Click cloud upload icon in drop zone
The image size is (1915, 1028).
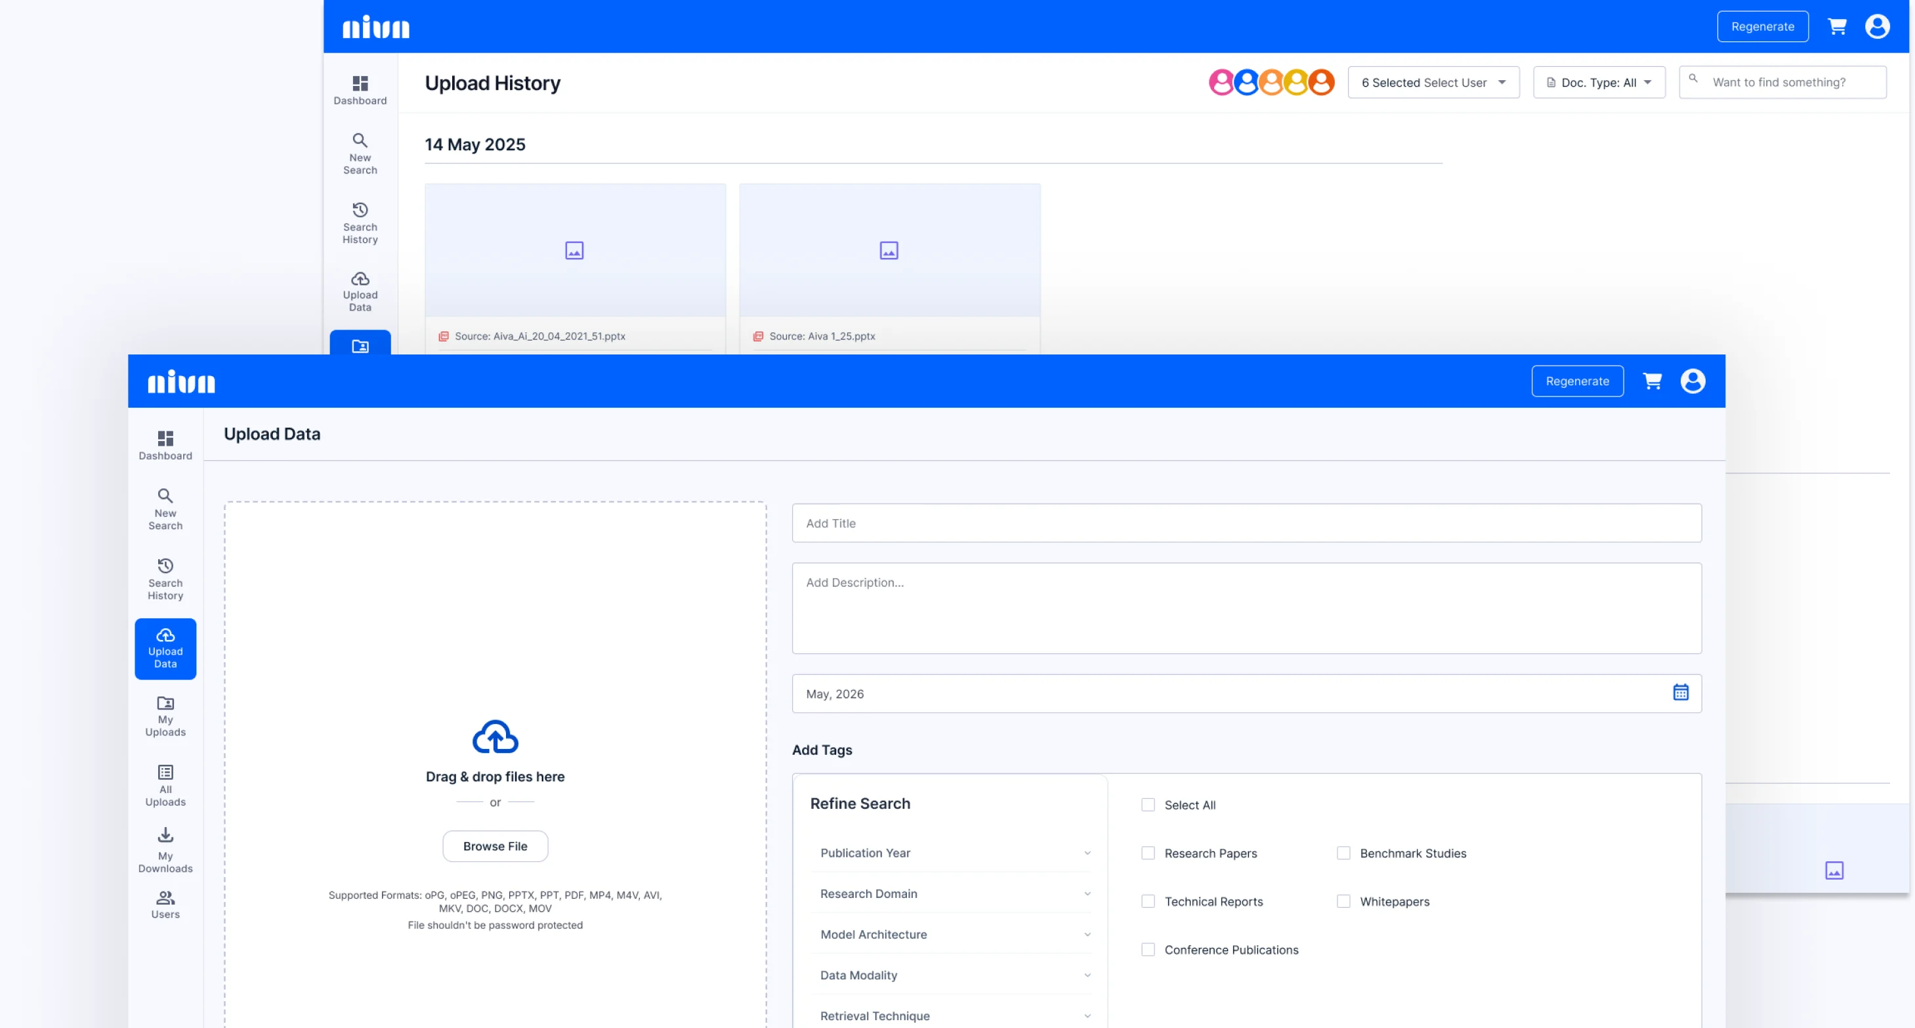tap(495, 737)
